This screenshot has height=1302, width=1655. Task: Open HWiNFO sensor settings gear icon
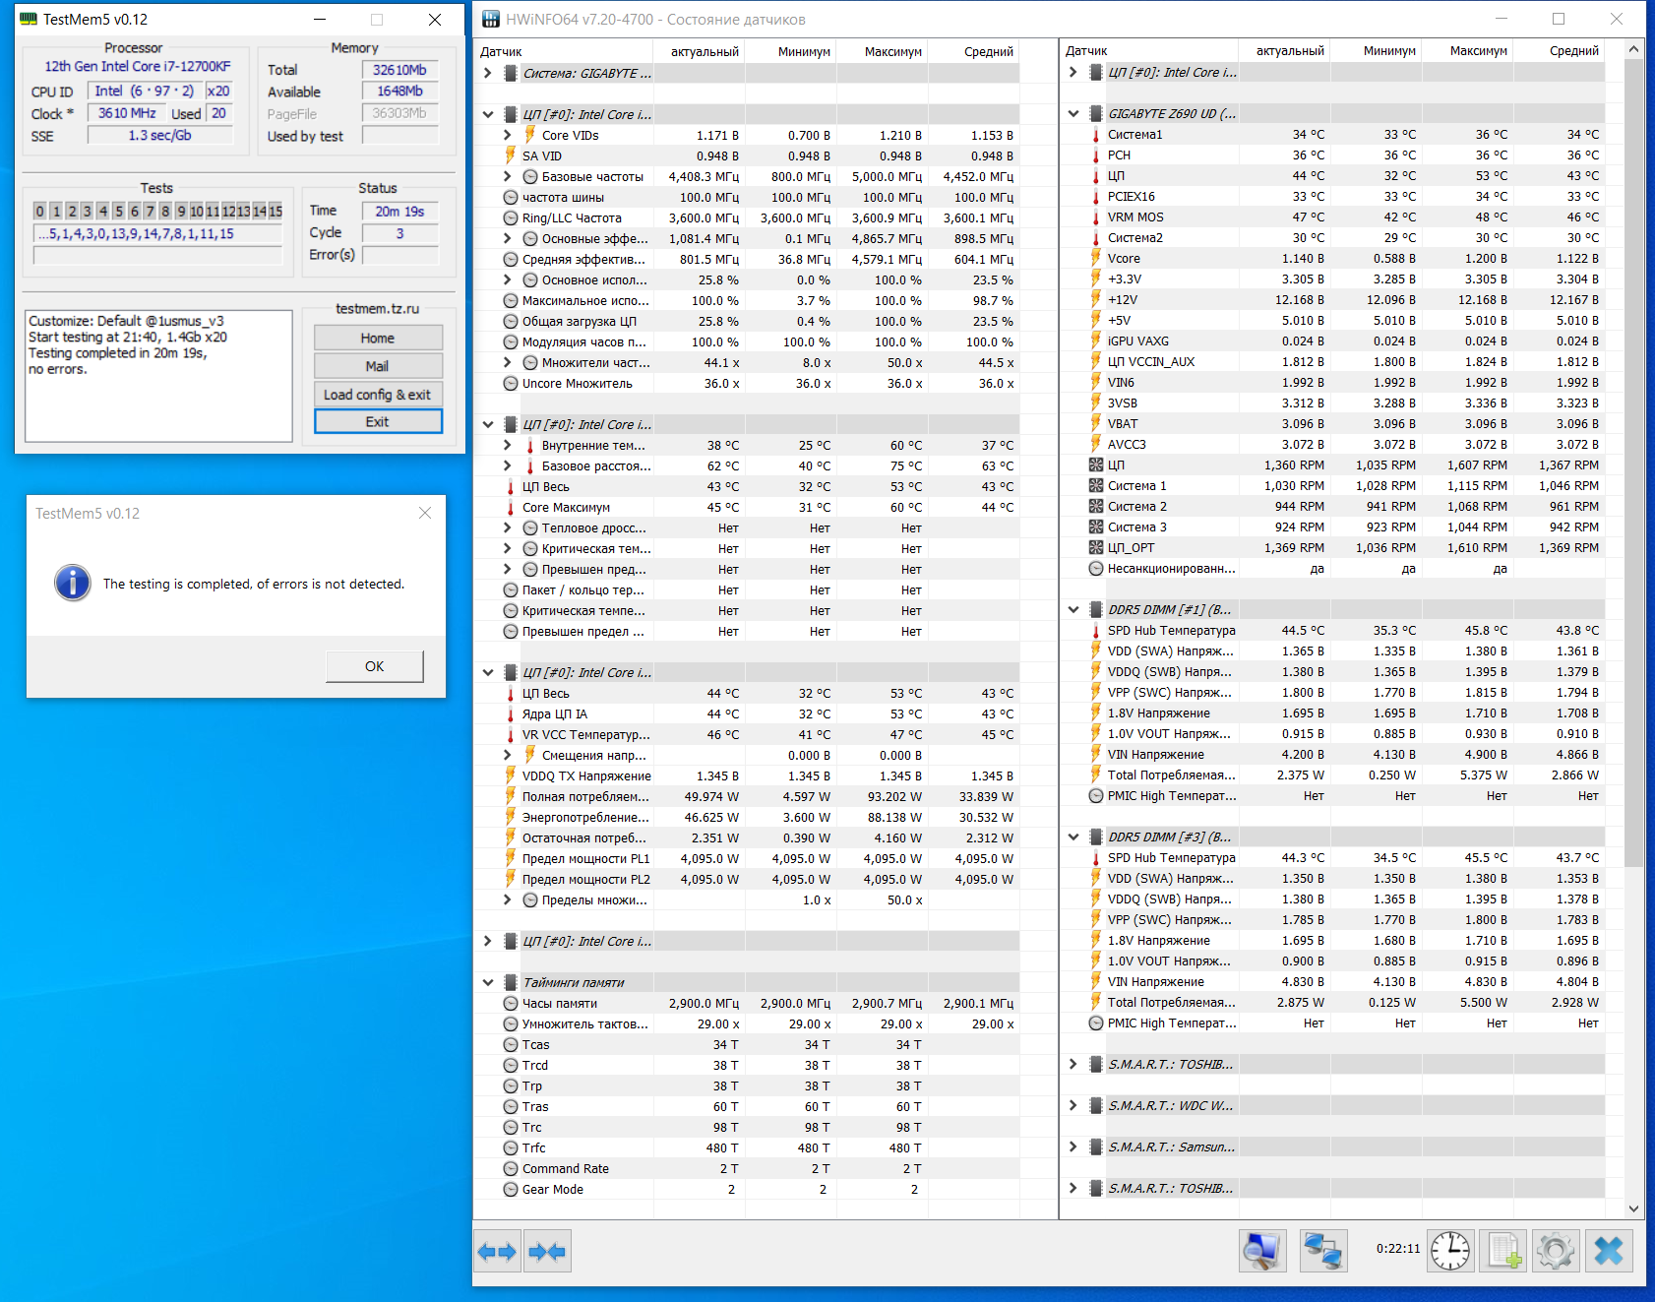click(x=1556, y=1251)
